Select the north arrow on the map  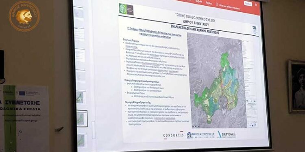coord(240,43)
